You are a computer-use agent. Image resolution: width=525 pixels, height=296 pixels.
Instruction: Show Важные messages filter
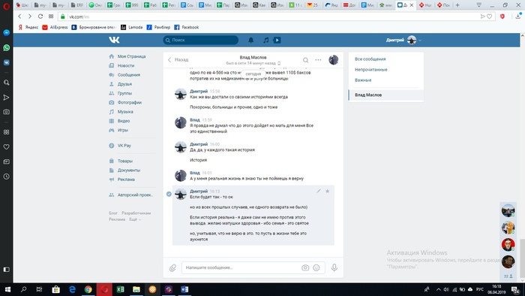pos(363,80)
